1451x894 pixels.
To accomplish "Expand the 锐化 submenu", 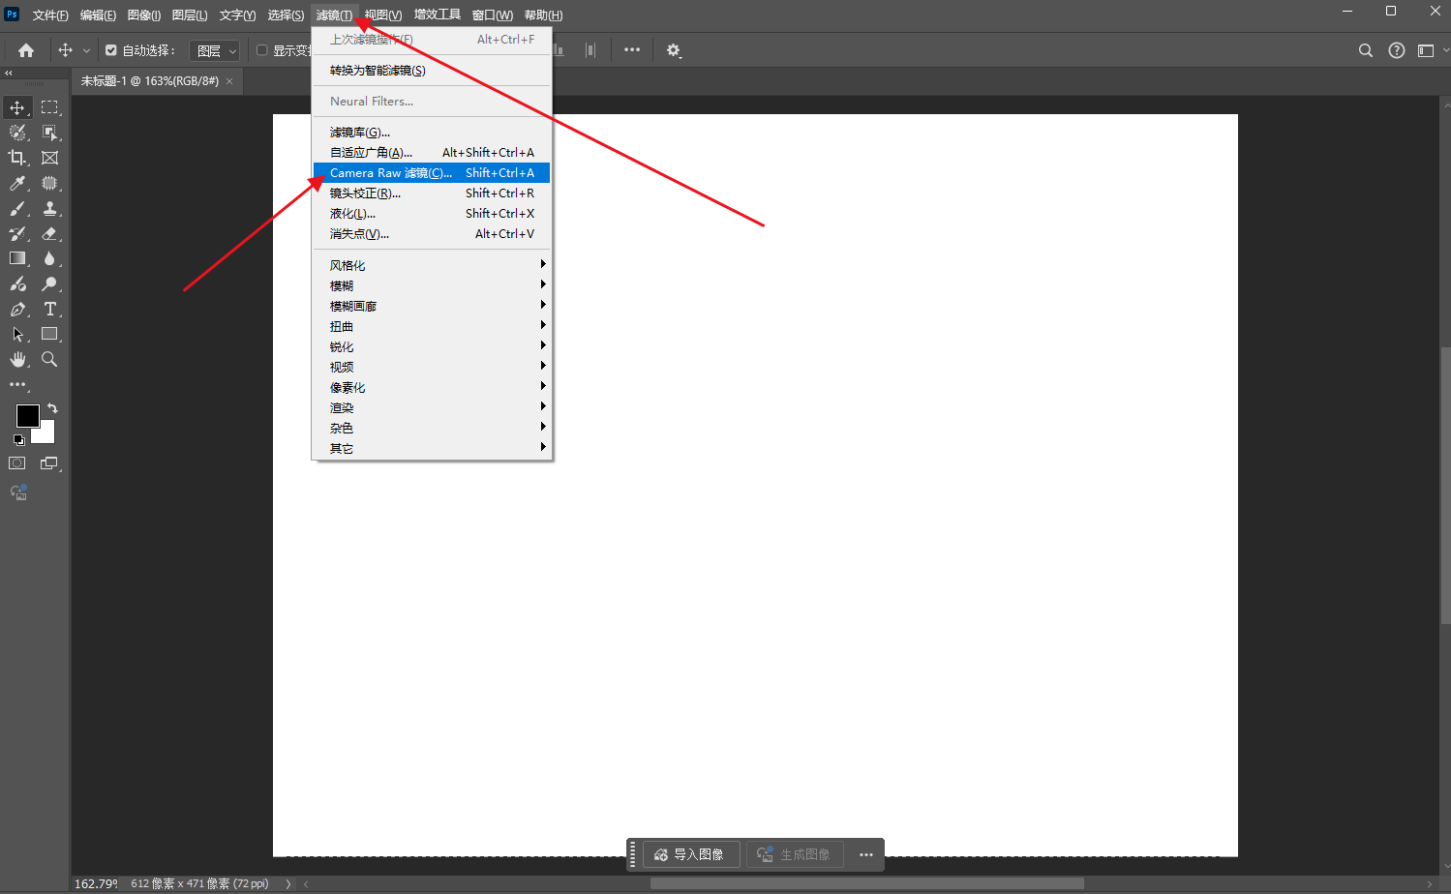I will pyautogui.click(x=432, y=346).
